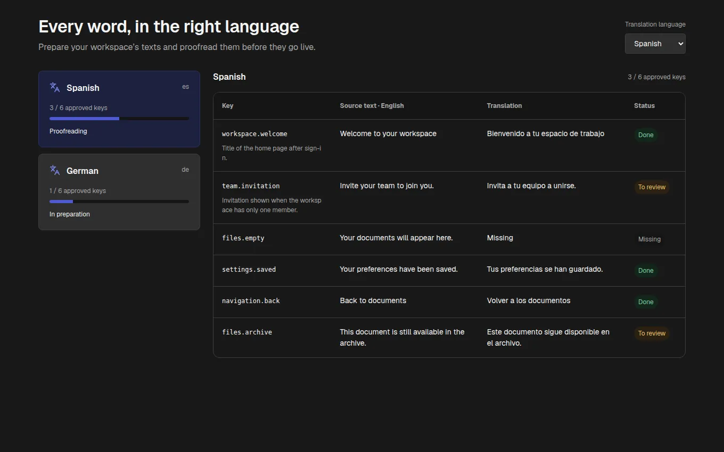Click source text 'Welcome to your workspace'
The image size is (724, 452).
tap(388, 133)
